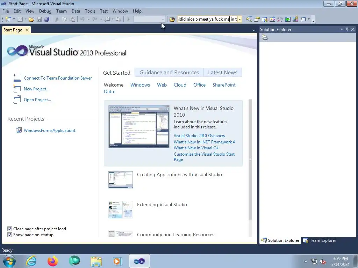The width and height of the screenshot is (358, 268).
Task: Switch to the Guidance and Resources tab
Action: (x=169, y=73)
